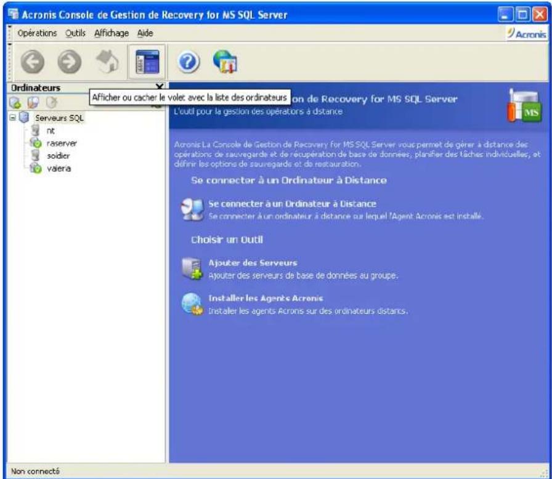Click the application icon in title bar
552x479 pixels.
tap(14, 14)
